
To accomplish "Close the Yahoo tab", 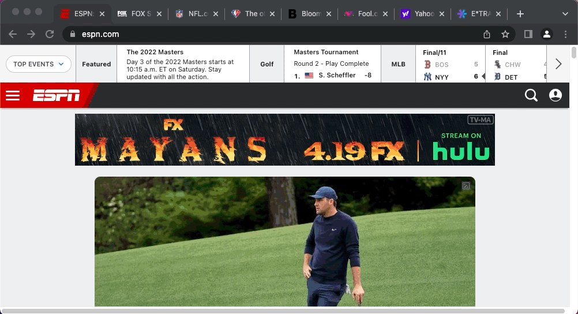I will (442, 14).
